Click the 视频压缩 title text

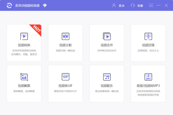[x=148, y=45]
